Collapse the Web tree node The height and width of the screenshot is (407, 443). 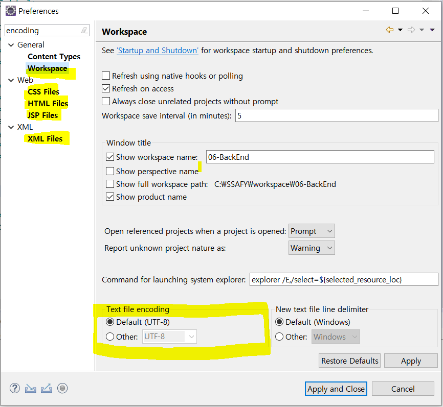pos(11,80)
